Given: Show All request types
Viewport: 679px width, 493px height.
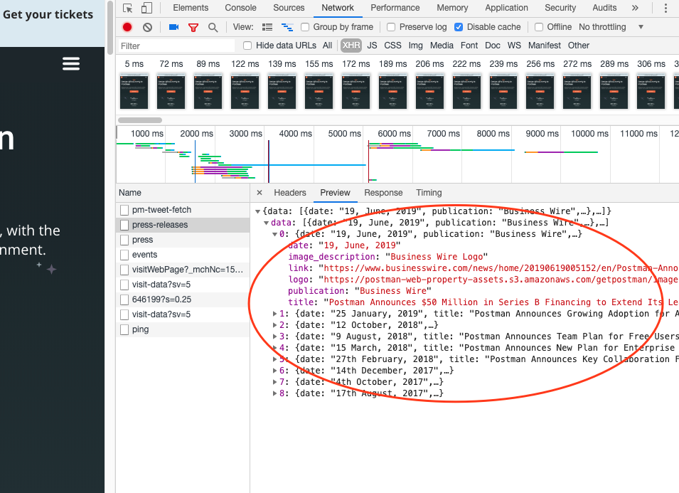Looking at the screenshot, I should click(x=327, y=46).
